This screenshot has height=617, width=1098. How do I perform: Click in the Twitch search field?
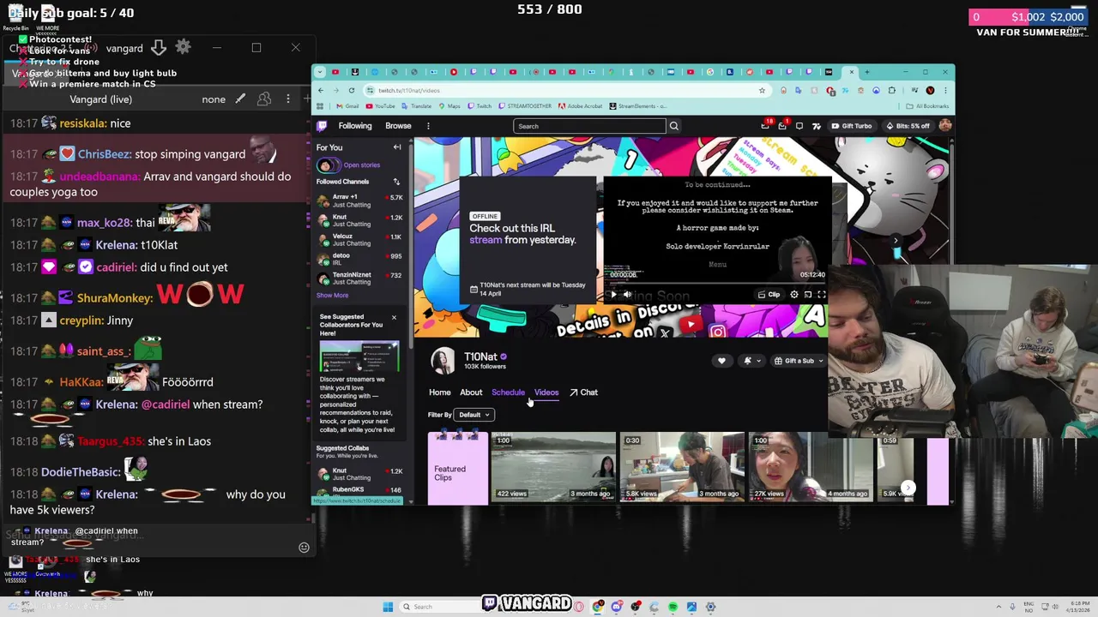(589, 126)
